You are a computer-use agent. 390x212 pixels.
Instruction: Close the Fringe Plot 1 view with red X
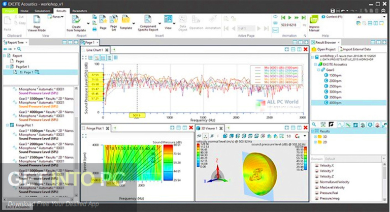point(191,128)
